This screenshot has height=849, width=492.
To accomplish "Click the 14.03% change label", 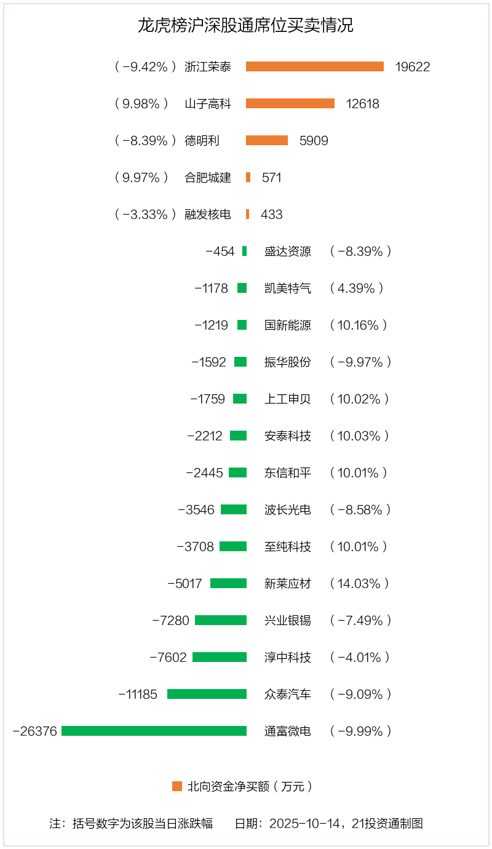I will coord(359,583).
